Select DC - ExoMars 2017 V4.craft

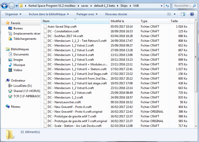(65, 36)
